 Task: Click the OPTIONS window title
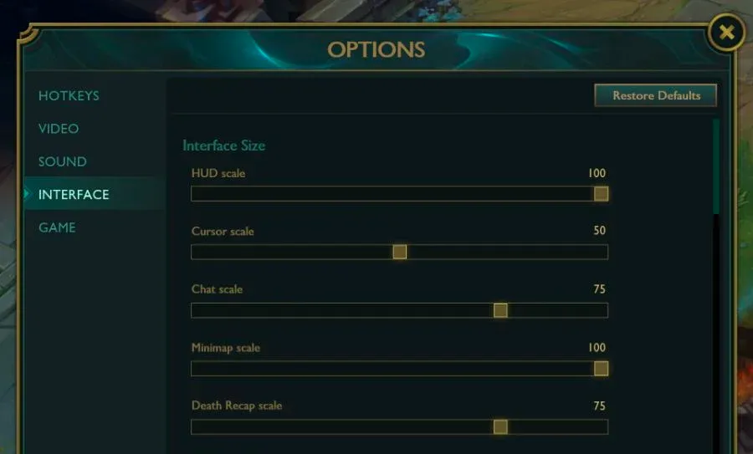[376, 50]
